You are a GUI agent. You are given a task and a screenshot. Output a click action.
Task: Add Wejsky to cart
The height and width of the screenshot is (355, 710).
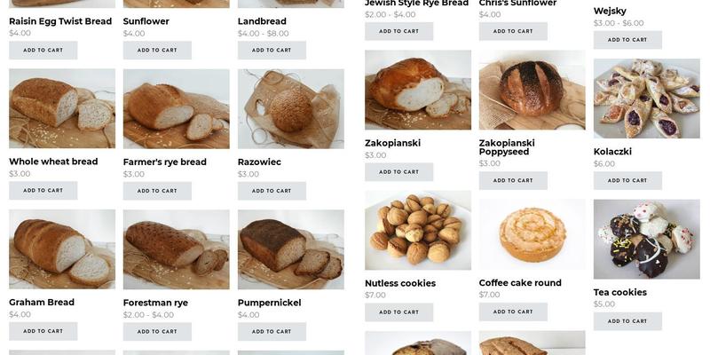pyautogui.click(x=627, y=40)
